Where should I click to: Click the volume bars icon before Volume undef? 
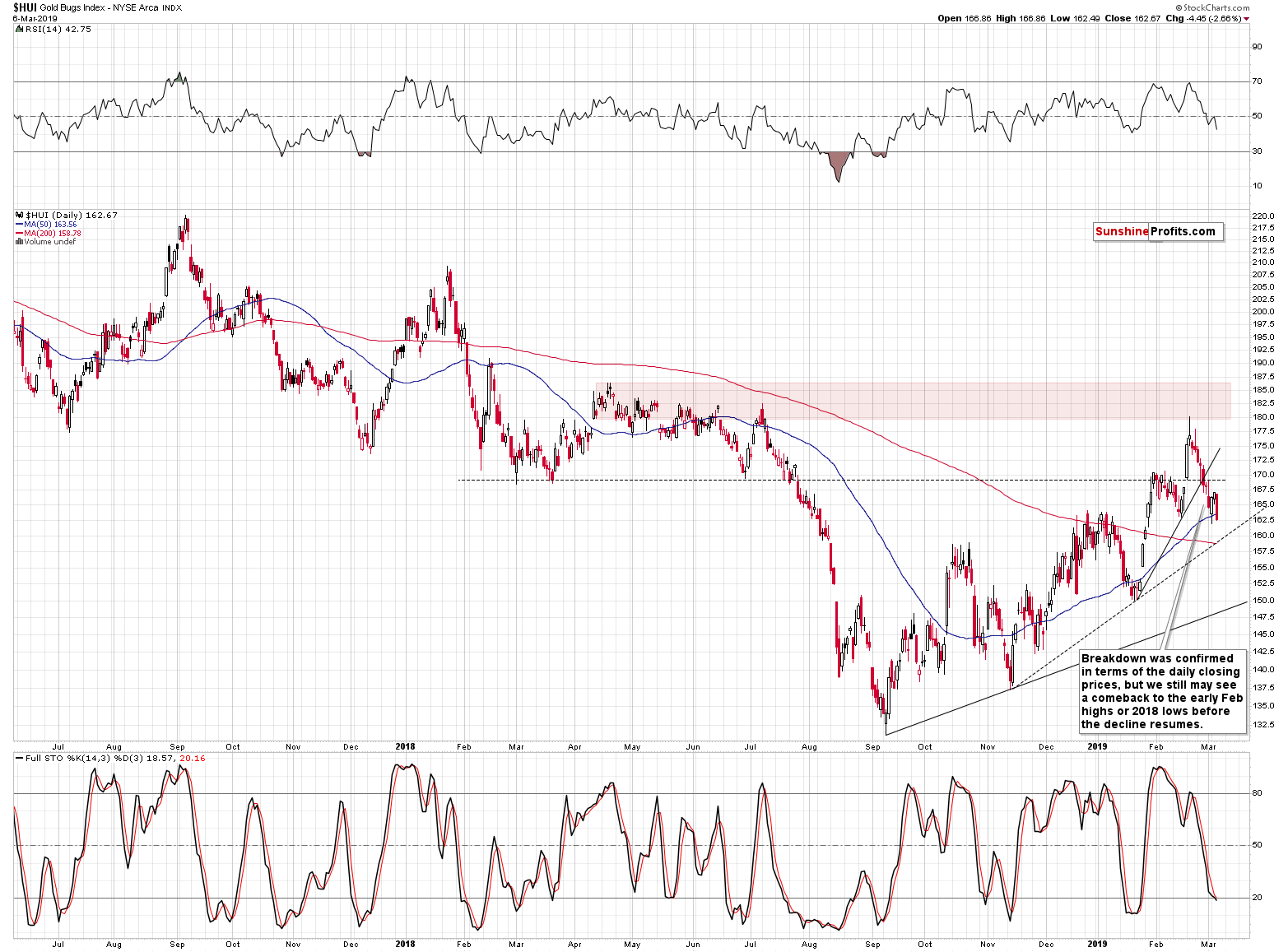tap(19, 242)
